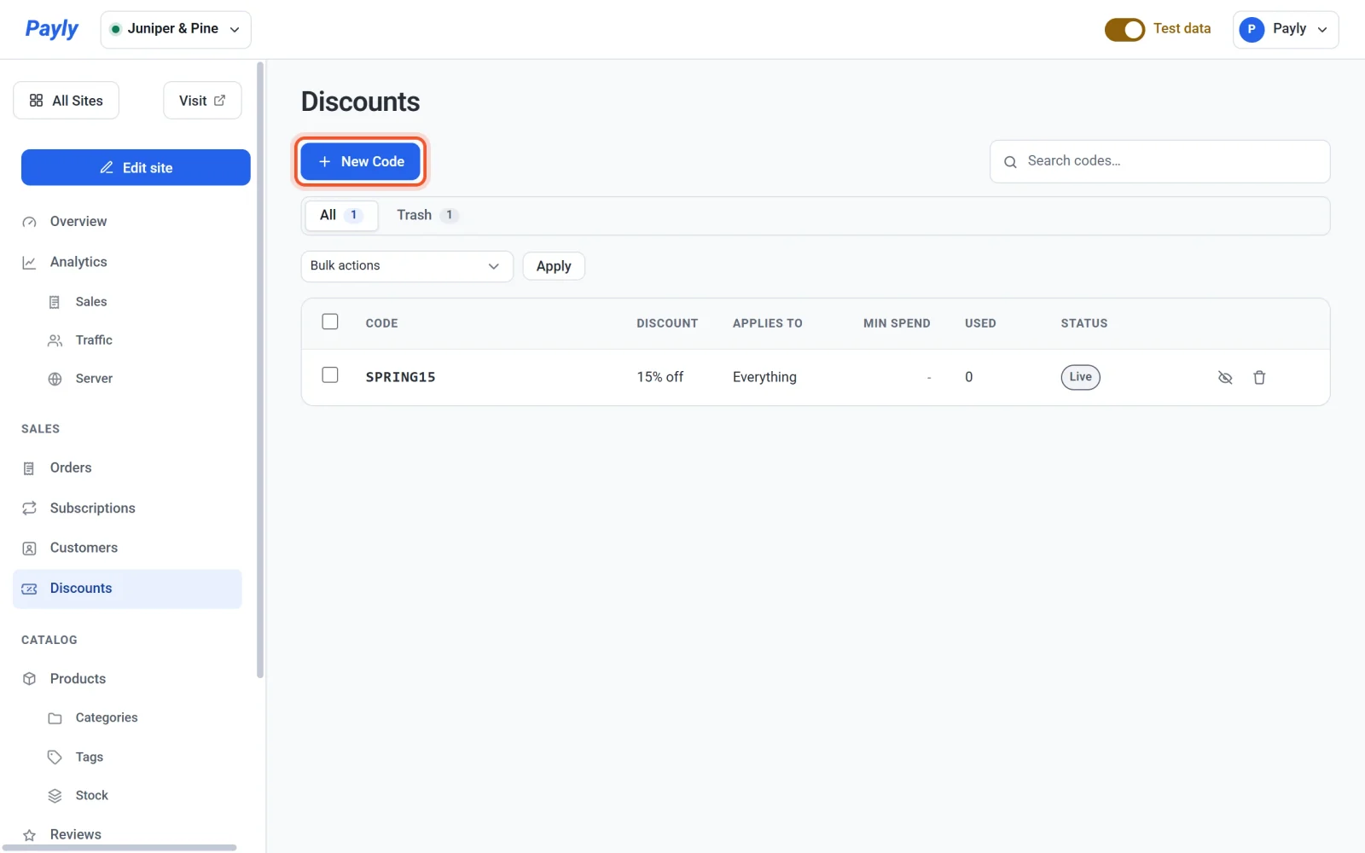Viewport: 1365px width, 853px height.
Task: Click the Payly logo
Action: pyautogui.click(x=51, y=29)
